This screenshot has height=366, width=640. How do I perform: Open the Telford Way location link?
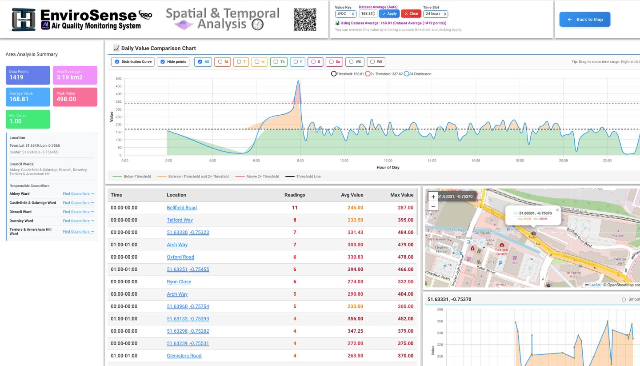[x=180, y=220]
